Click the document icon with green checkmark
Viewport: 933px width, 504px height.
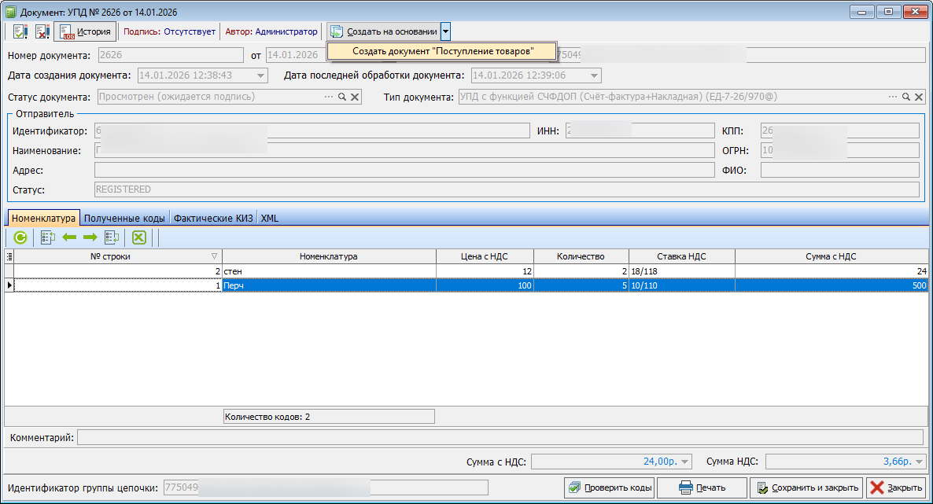20,31
